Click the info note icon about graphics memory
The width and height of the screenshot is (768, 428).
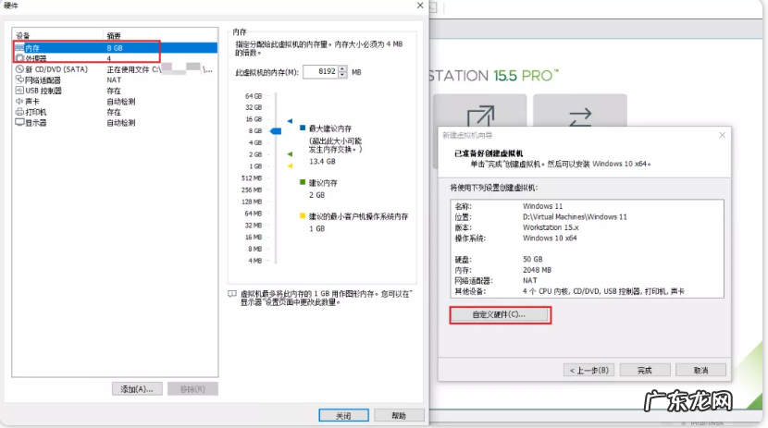(x=232, y=294)
